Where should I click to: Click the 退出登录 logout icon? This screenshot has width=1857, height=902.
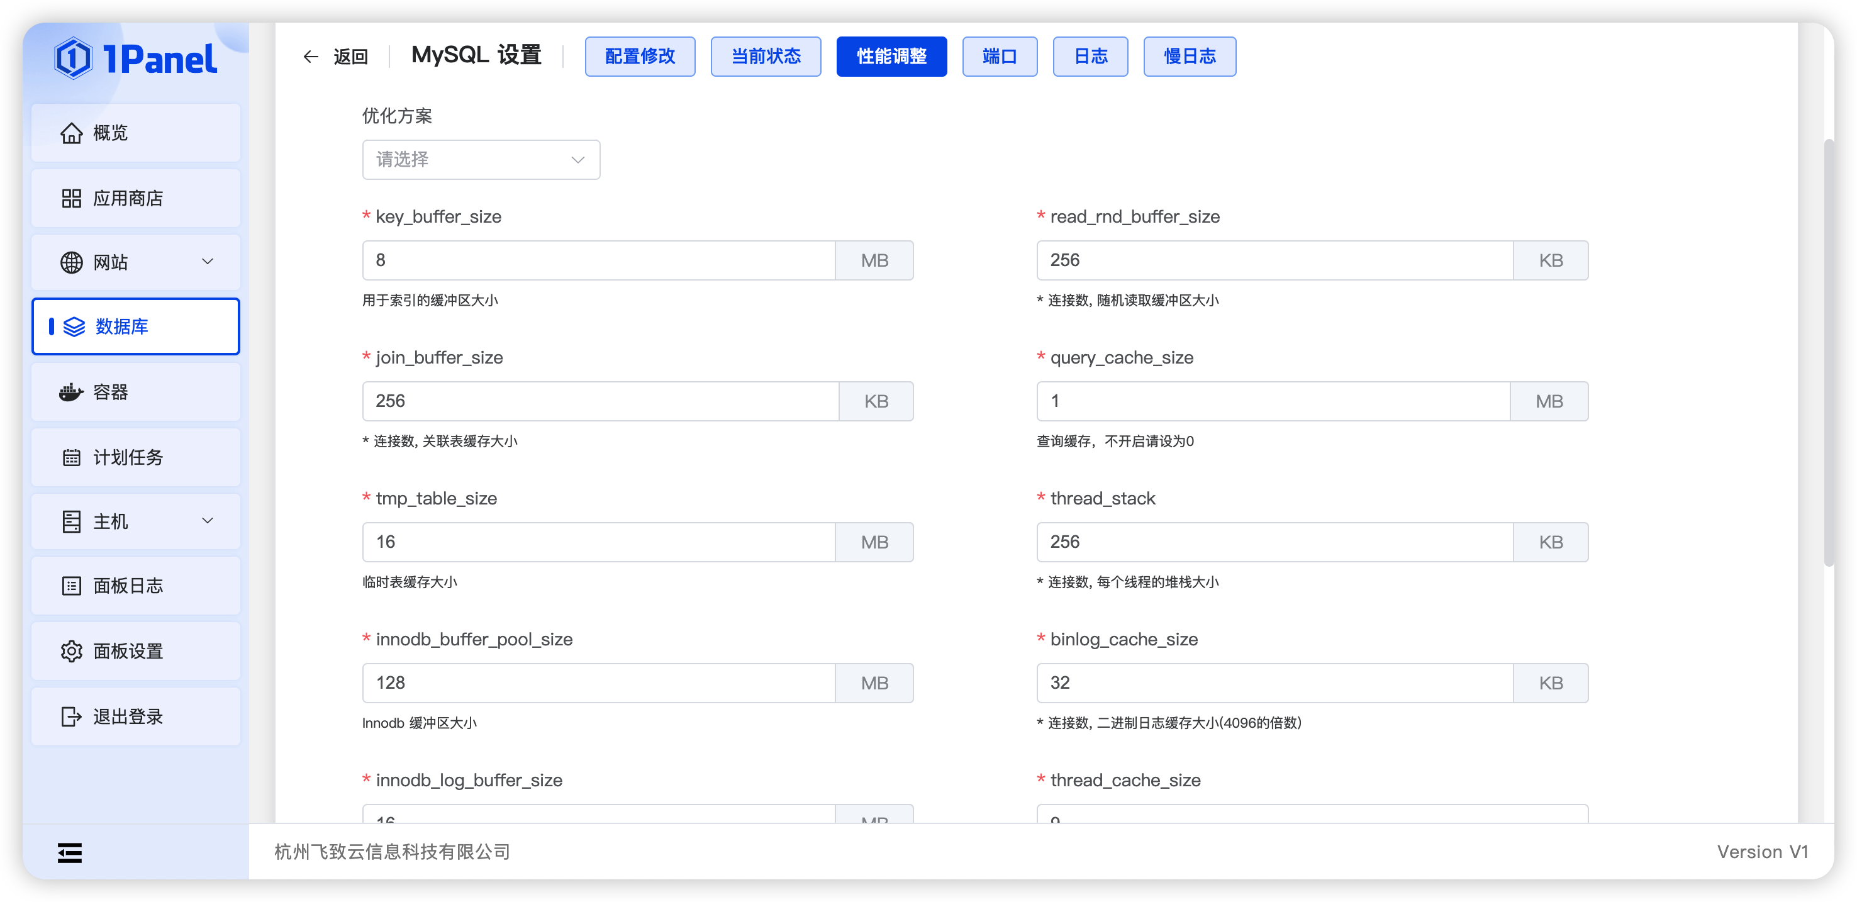(x=72, y=716)
